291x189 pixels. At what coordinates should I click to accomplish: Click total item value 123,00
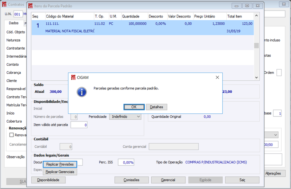[247, 24]
